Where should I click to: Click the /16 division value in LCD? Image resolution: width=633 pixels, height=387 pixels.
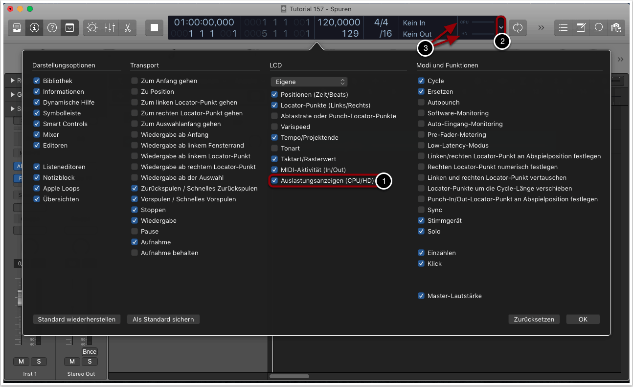(385, 34)
